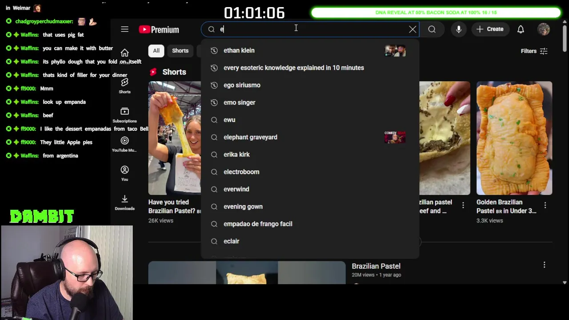Open options for 'Golden Brazilian Pastel' short
This screenshot has width=569, height=320.
[x=545, y=205]
